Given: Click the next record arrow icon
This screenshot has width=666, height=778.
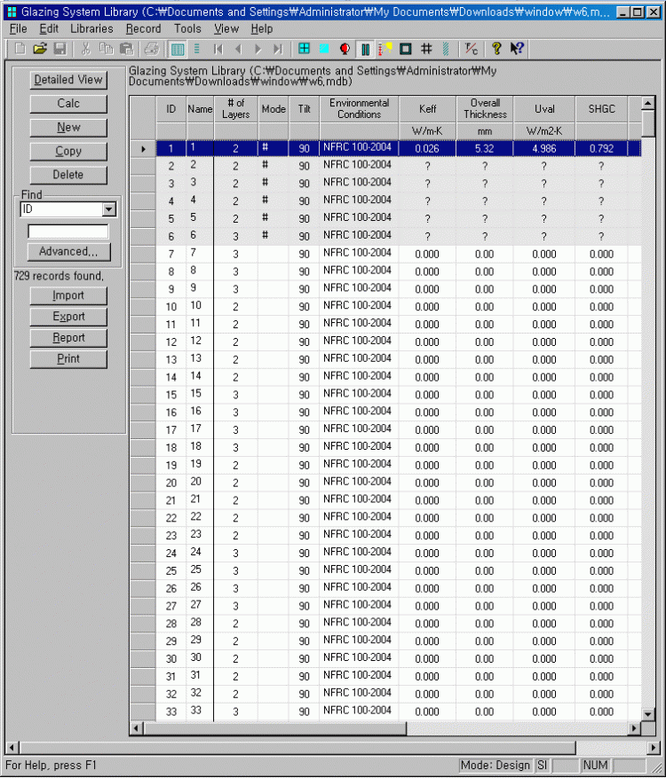Looking at the screenshot, I should coord(258,49).
